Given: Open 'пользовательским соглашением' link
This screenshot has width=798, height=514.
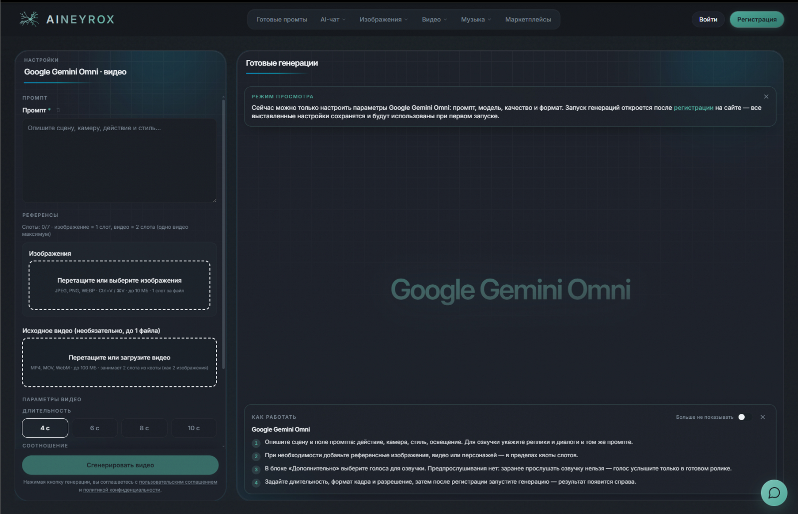Looking at the screenshot, I should click(178, 482).
